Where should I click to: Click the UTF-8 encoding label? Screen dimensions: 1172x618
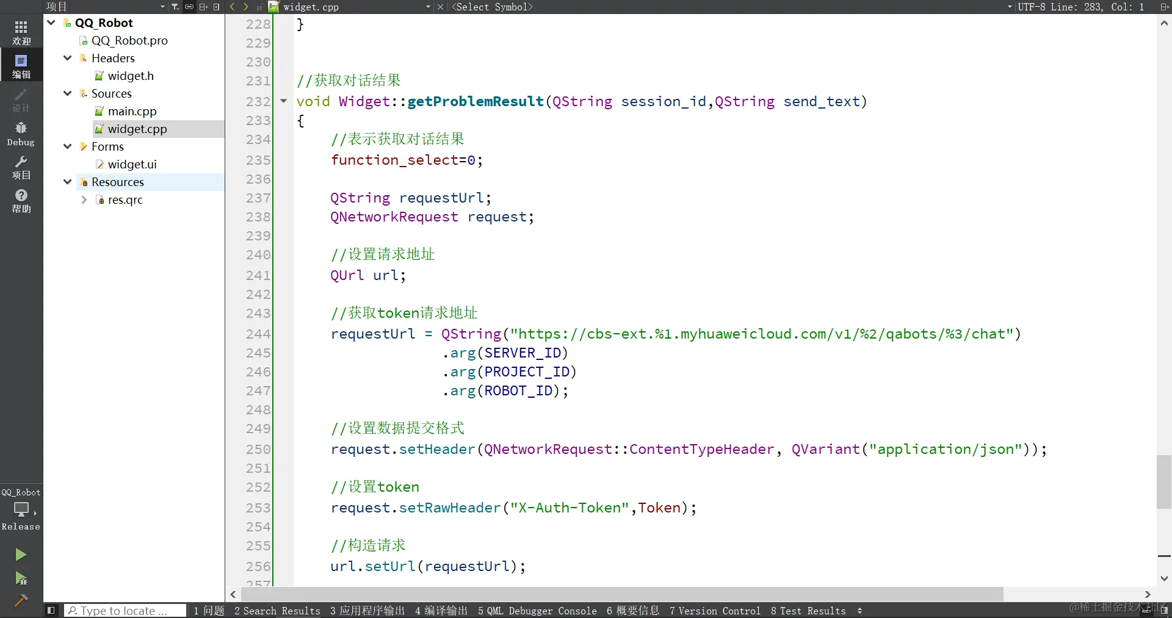(1032, 7)
